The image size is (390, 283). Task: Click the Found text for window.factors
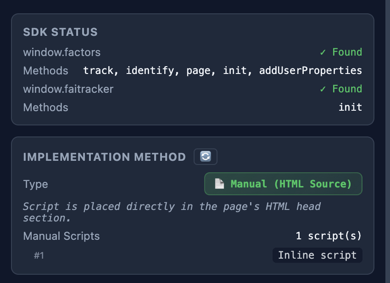(347, 52)
